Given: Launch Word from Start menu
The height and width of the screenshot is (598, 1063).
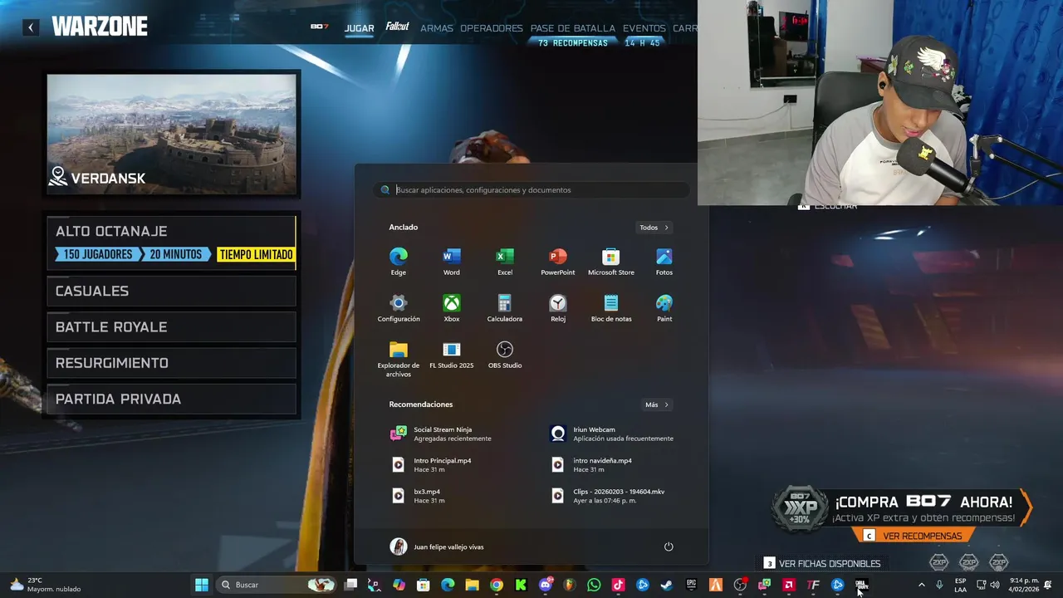Looking at the screenshot, I should (452, 261).
